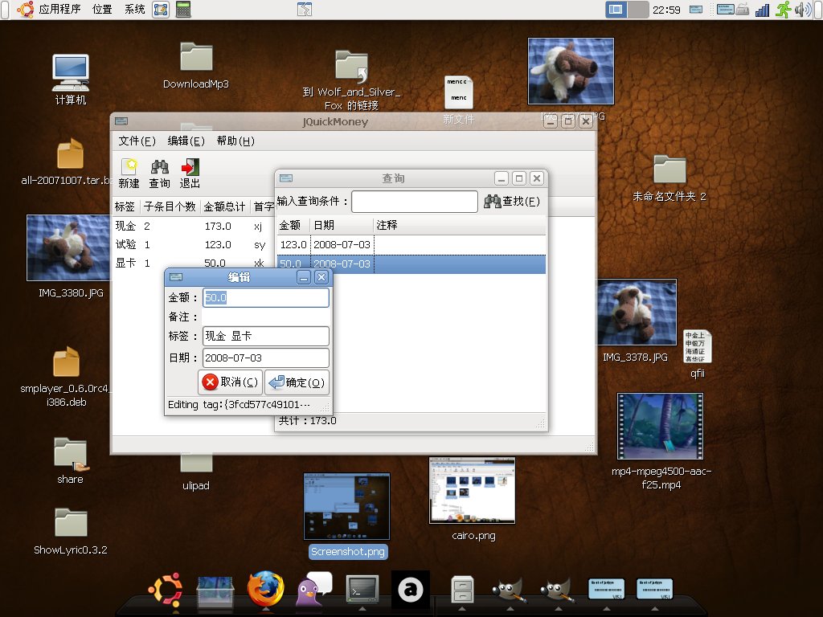The image size is (823, 617).
Task: Click the 取消(C) cancel button
Action: click(x=230, y=382)
